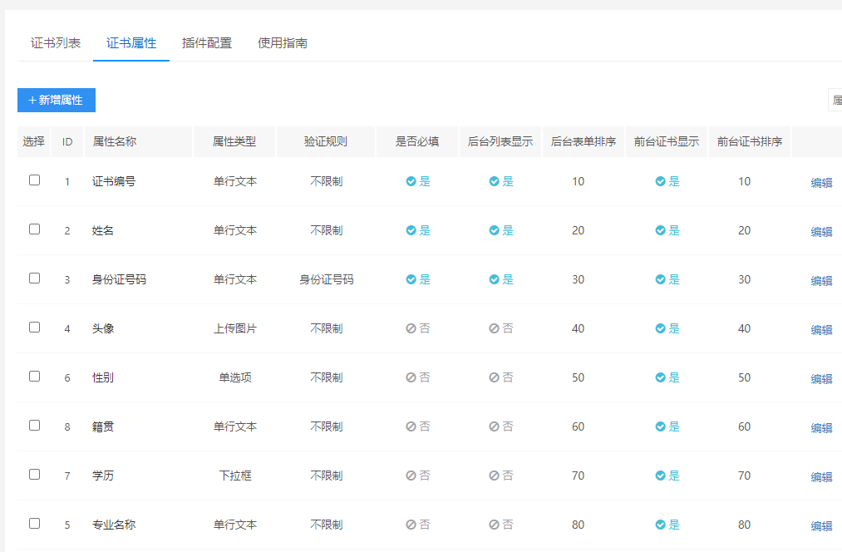Click the 前台证书排序 column header
The height and width of the screenshot is (552, 842).
pos(750,142)
